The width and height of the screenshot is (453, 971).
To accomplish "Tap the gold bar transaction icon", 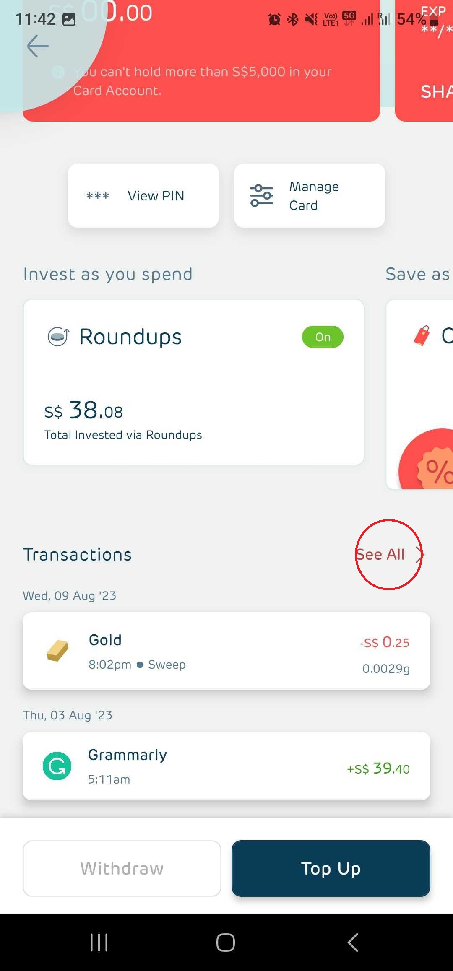I will coord(57,651).
